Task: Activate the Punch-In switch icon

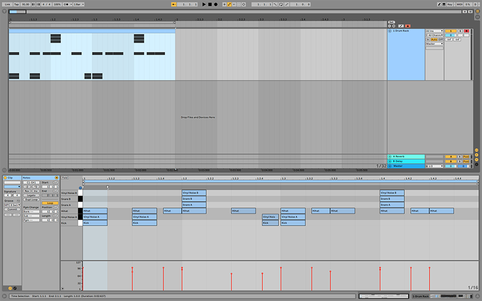Action: click(x=275, y=4)
